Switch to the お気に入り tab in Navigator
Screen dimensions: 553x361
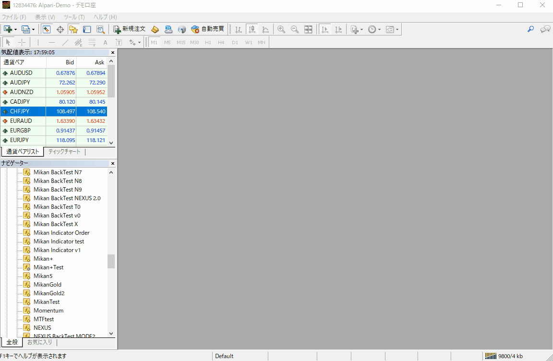[39, 342]
